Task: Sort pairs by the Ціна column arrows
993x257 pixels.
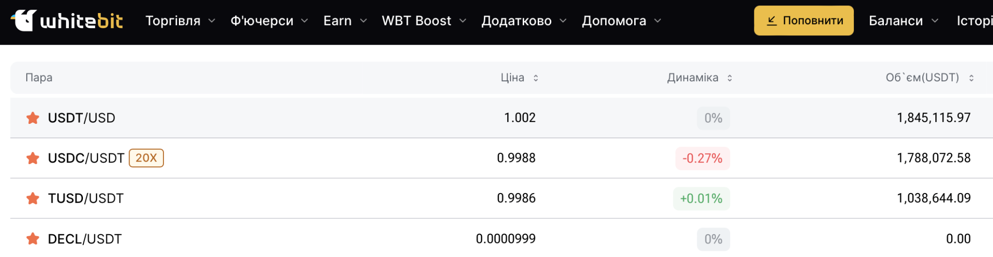Action: 536,78
